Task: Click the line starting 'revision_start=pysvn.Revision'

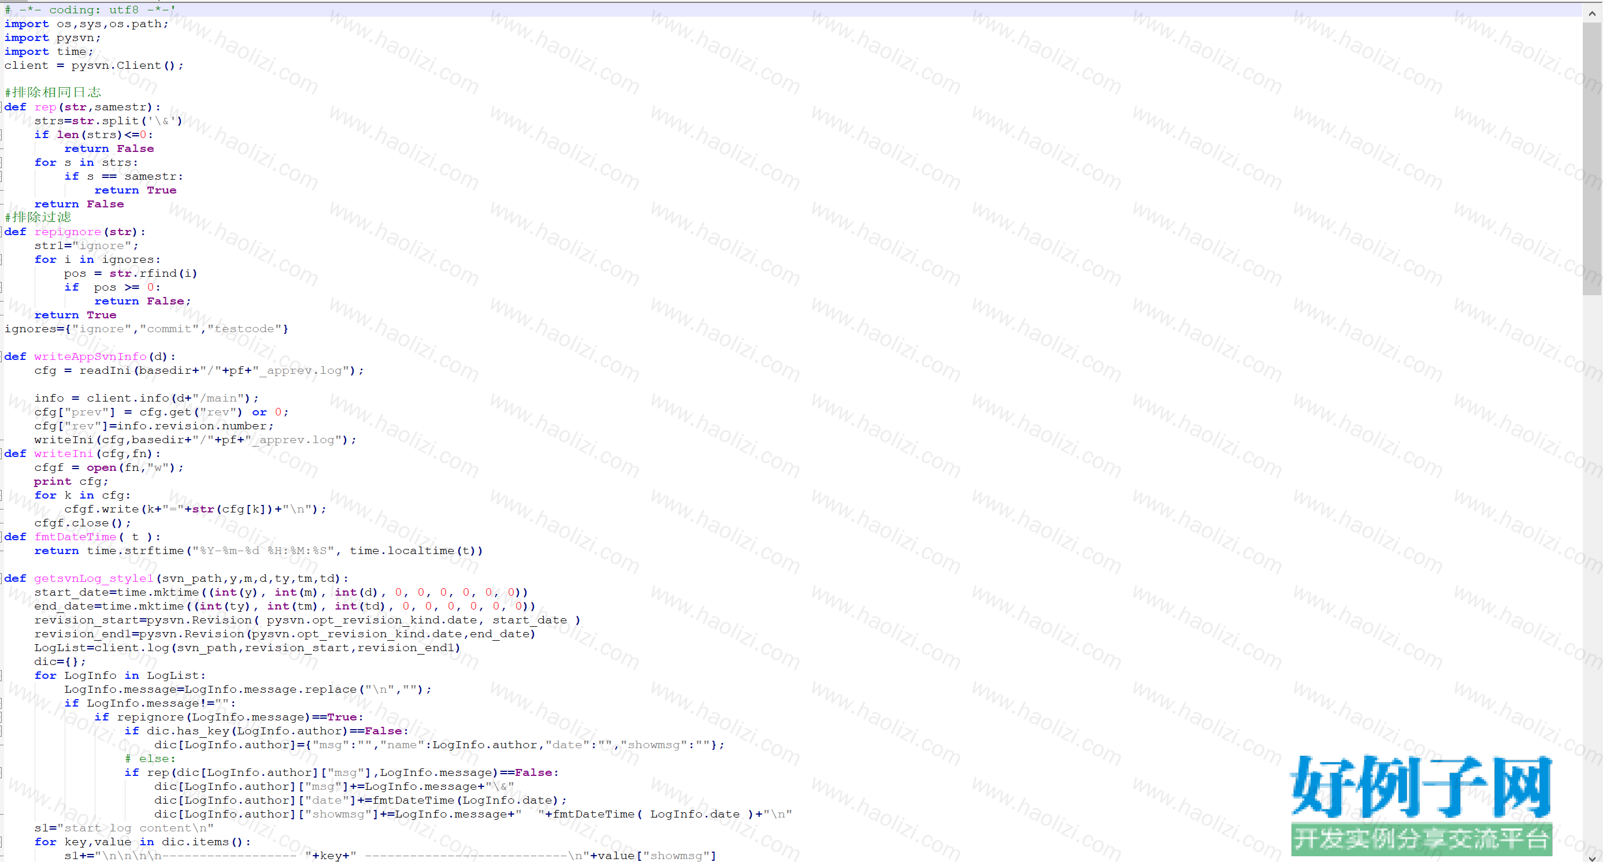Action: (307, 620)
